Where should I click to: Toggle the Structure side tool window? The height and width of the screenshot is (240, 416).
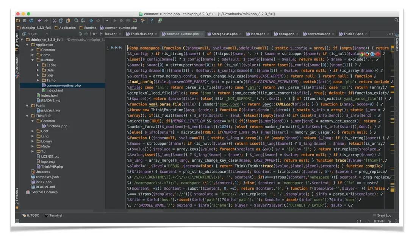[x=17, y=68]
